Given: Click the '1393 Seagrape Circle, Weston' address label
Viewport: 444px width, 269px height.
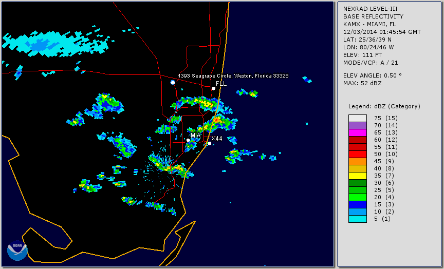Looking at the screenshot, I should (x=233, y=76).
